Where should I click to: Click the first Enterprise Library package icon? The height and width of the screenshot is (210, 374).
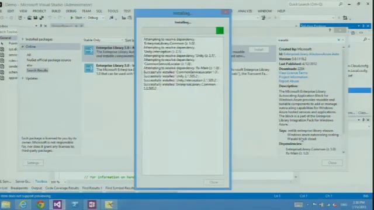(89, 51)
